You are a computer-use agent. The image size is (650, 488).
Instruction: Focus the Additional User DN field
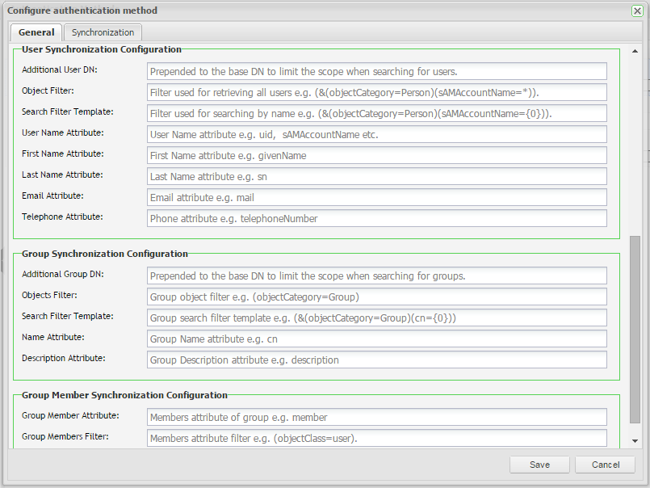point(376,71)
